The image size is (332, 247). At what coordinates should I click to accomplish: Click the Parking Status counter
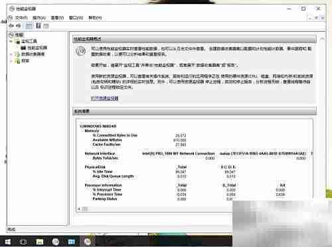pos(105,199)
